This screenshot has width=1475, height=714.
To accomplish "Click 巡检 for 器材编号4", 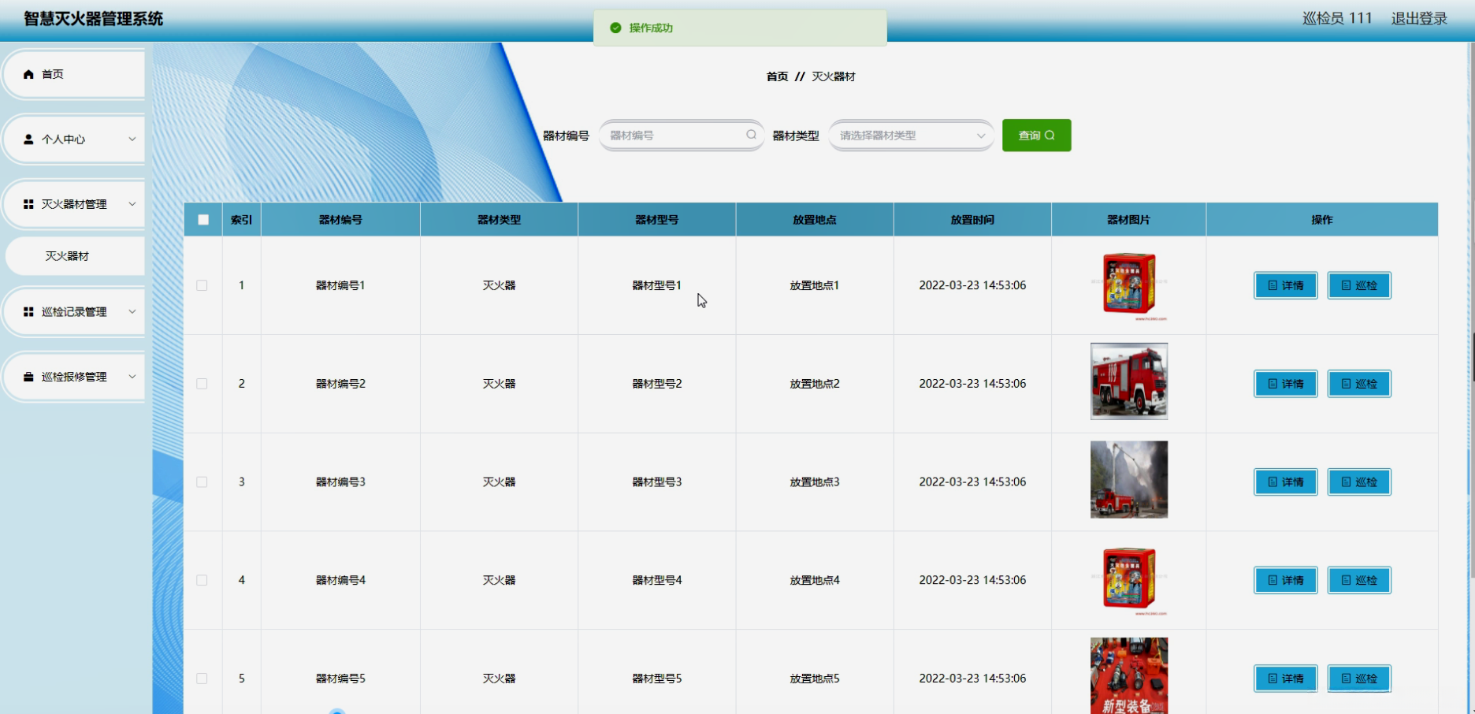I will coord(1359,580).
